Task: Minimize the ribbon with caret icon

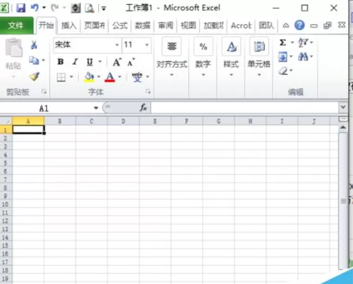Action: [286, 25]
